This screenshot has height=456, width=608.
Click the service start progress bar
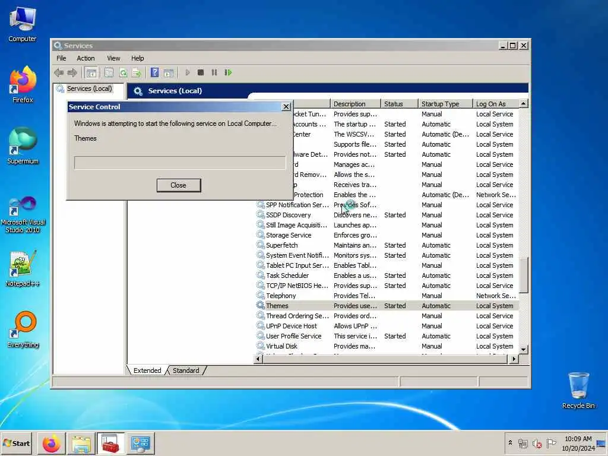(x=180, y=163)
